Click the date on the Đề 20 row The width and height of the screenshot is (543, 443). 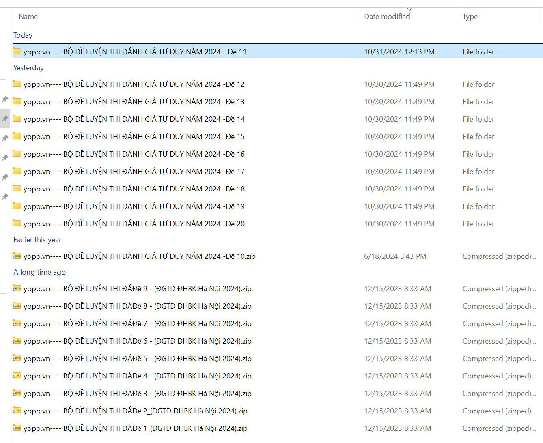click(x=399, y=224)
